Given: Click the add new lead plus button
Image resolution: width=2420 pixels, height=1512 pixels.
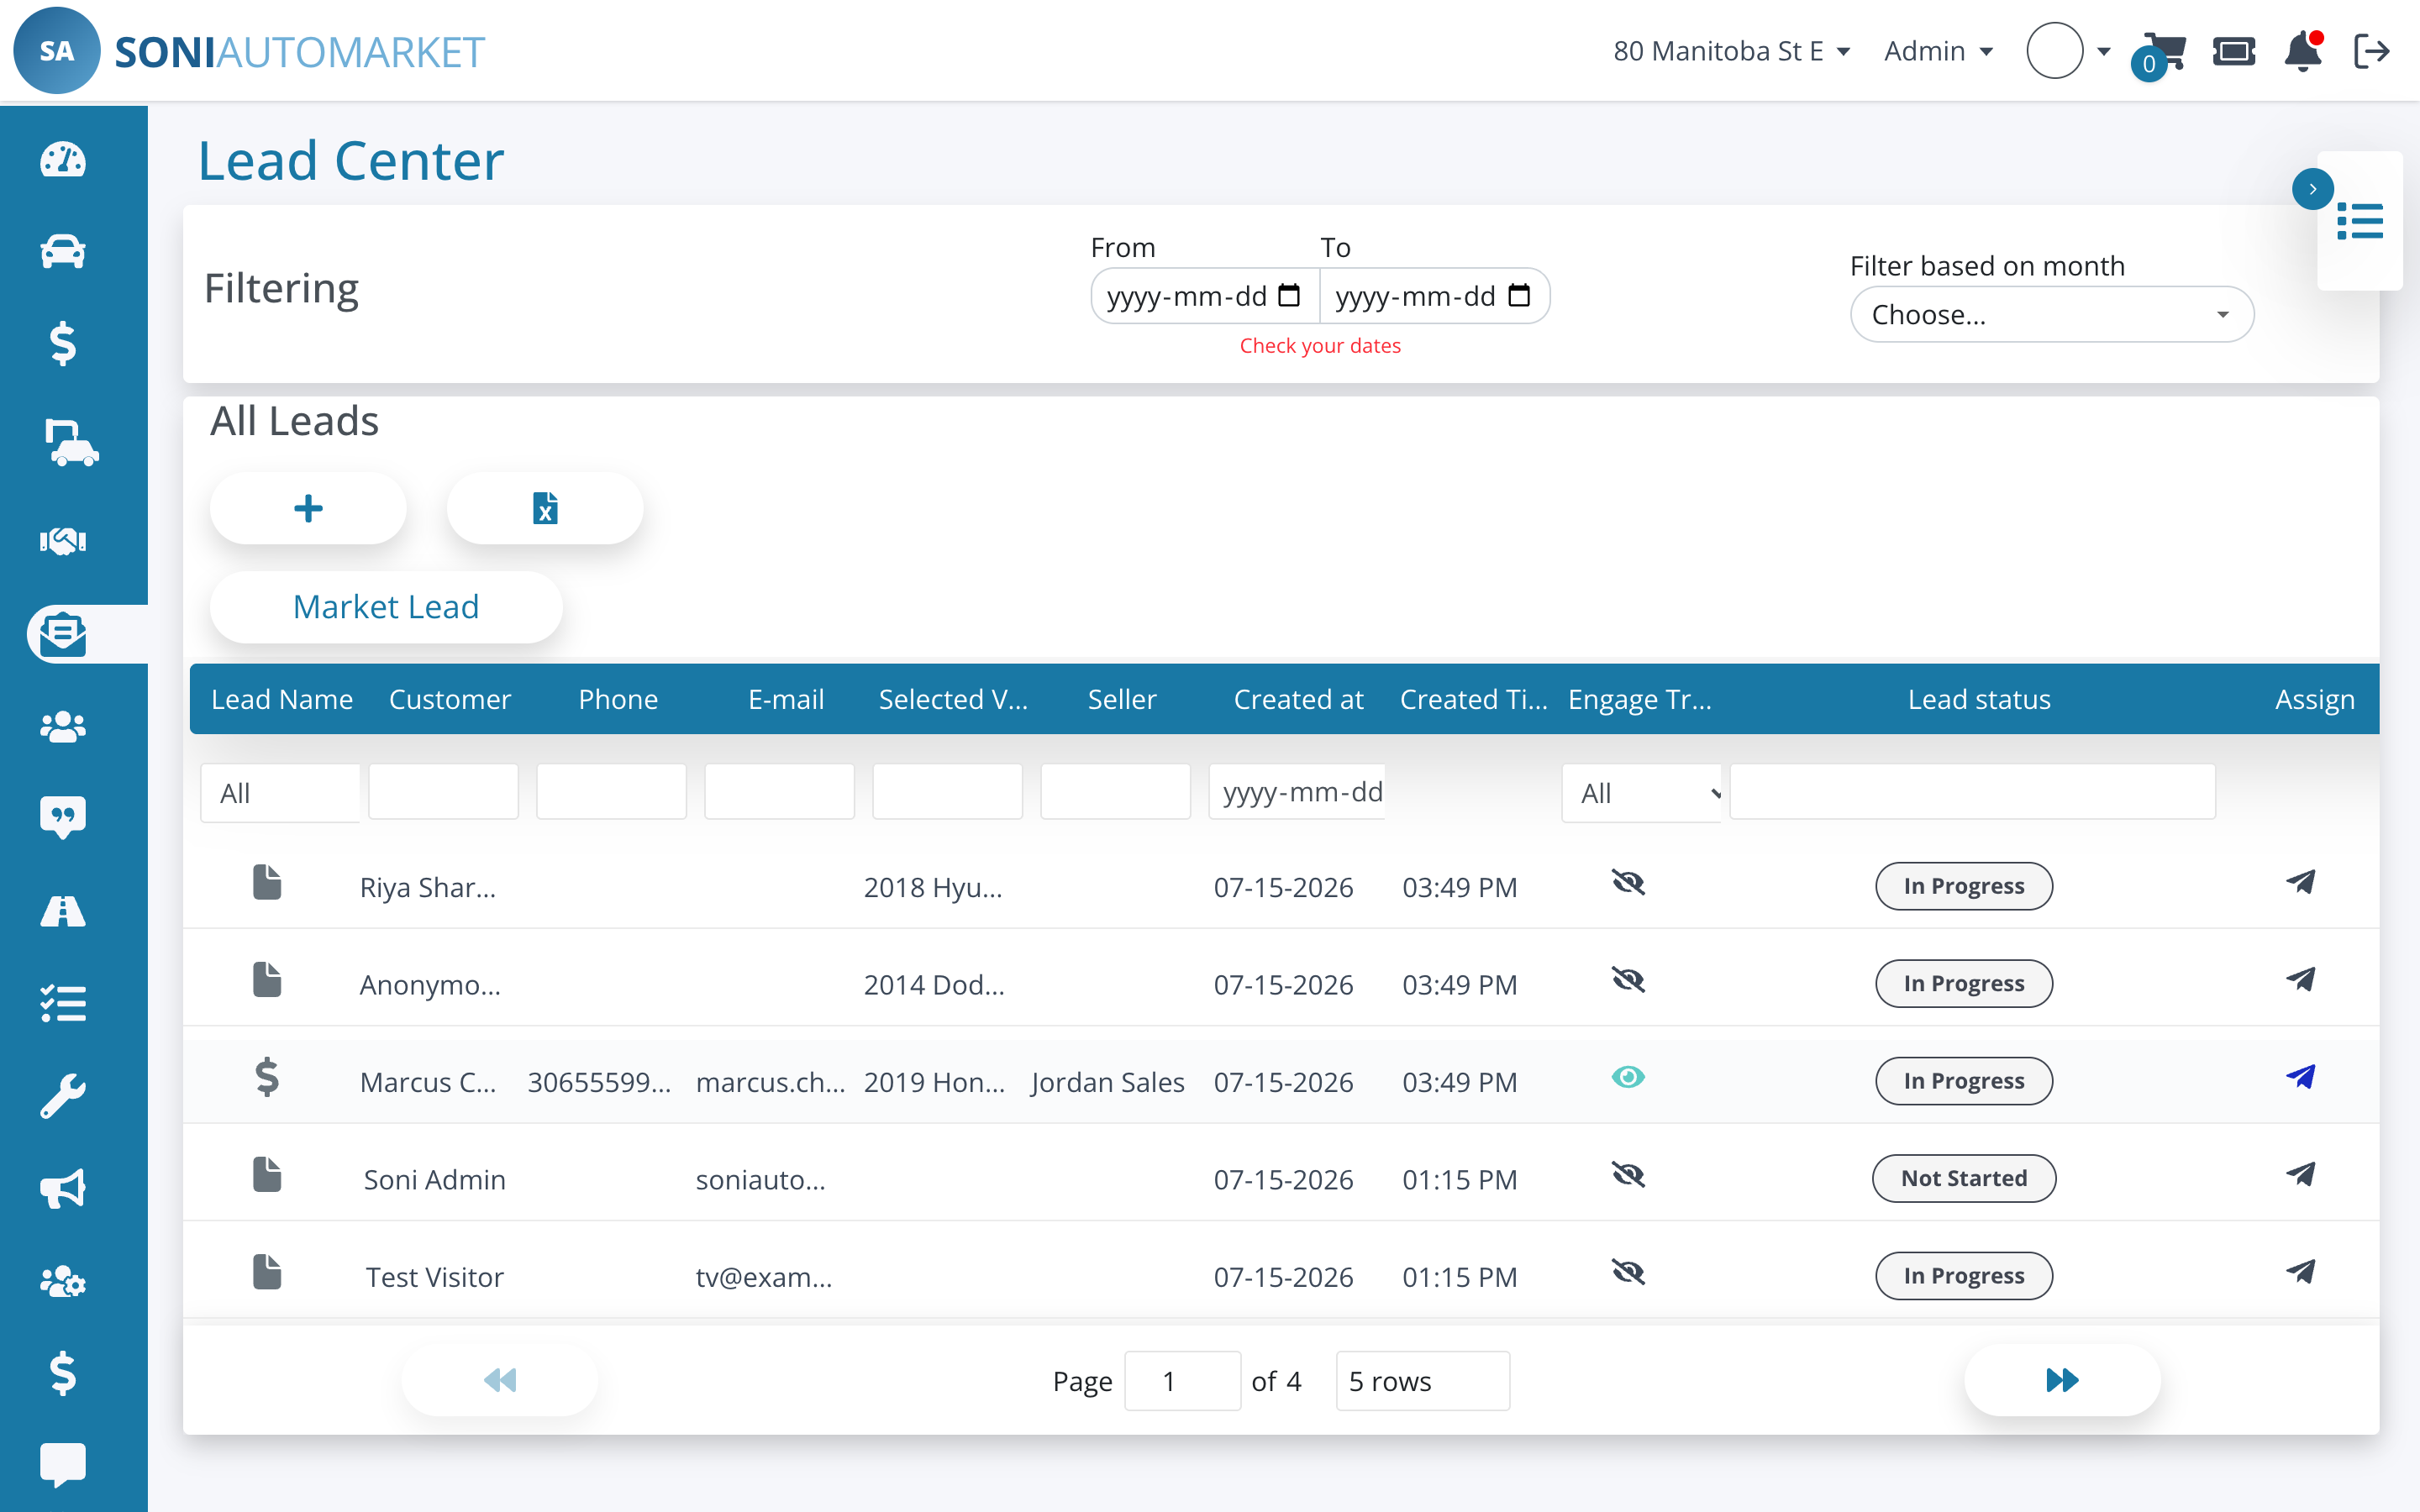Looking at the screenshot, I should [308, 509].
